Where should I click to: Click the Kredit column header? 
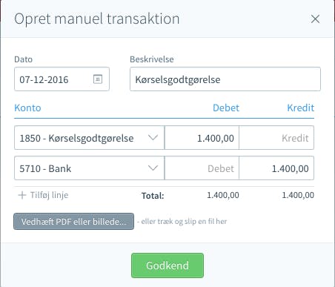click(301, 108)
